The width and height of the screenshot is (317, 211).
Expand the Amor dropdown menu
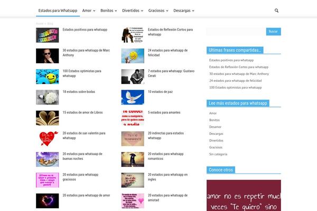click(88, 11)
